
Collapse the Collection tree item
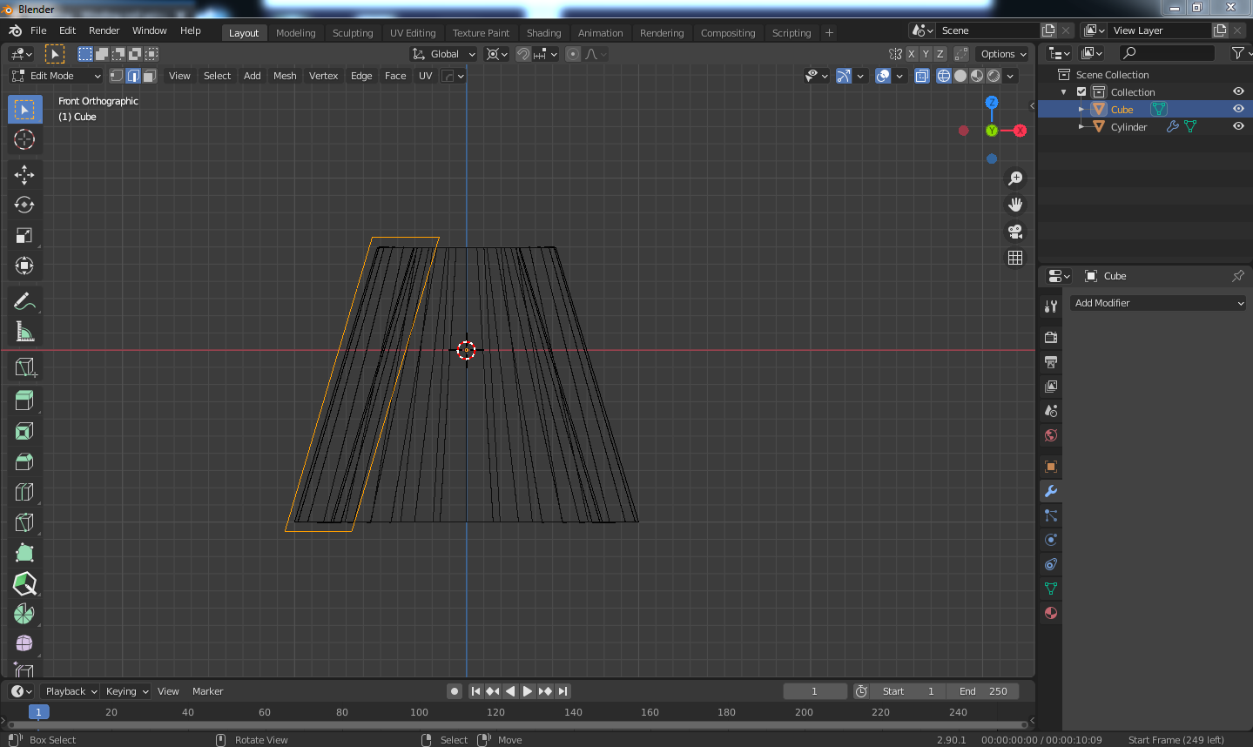(1063, 92)
